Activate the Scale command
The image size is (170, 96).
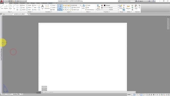pos(28,10)
